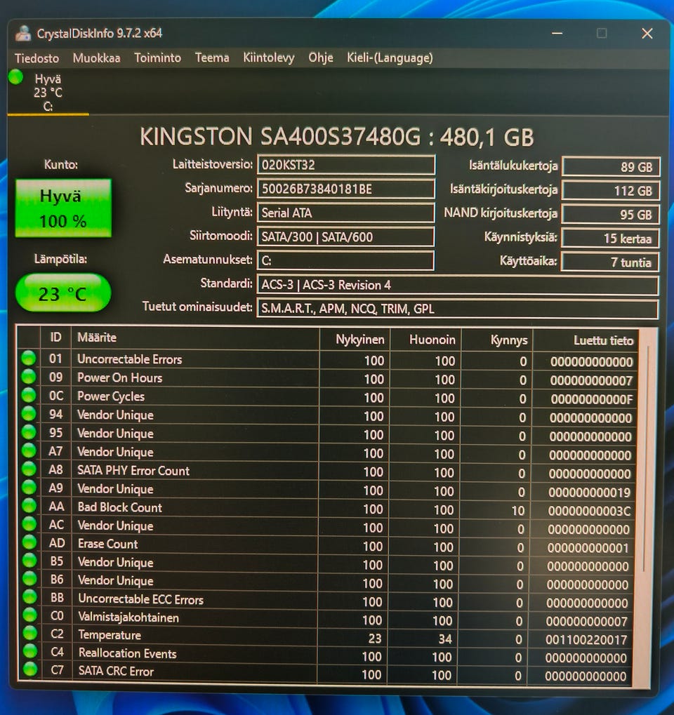Click worst value 34 in Temperature row

pos(445,639)
